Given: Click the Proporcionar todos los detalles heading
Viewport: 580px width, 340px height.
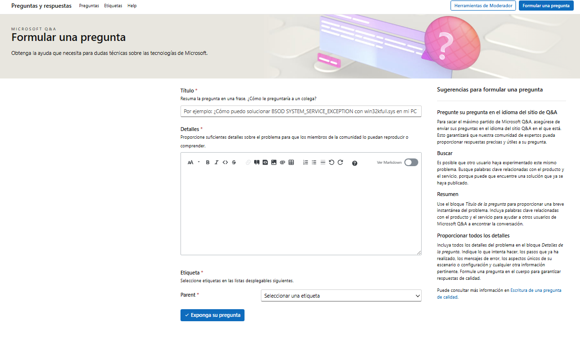Looking at the screenshot, I should (473, 235).
